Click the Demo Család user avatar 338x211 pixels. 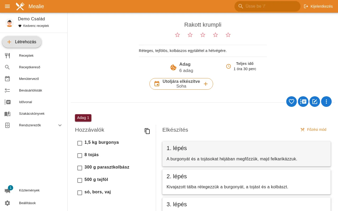pos(10,23)
